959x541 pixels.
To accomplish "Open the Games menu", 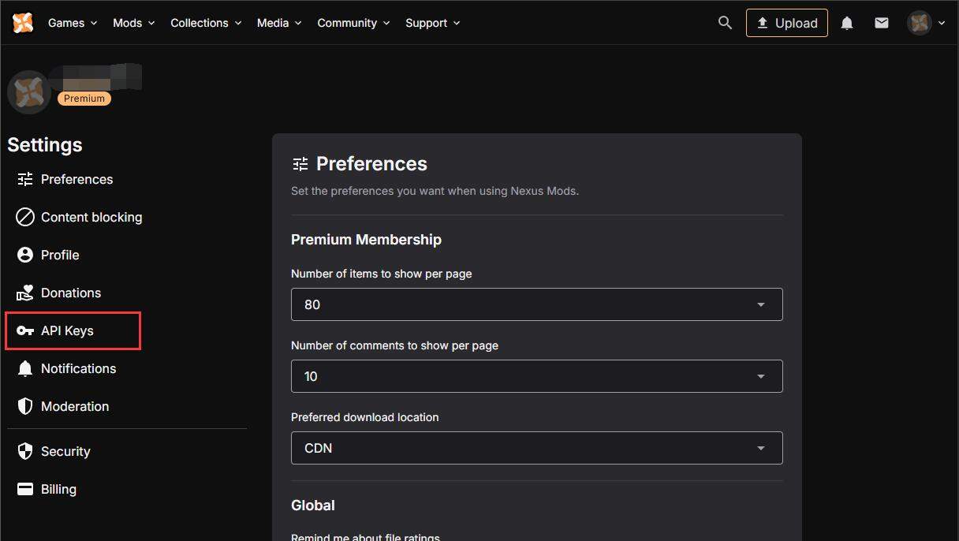I will [73, 23].
